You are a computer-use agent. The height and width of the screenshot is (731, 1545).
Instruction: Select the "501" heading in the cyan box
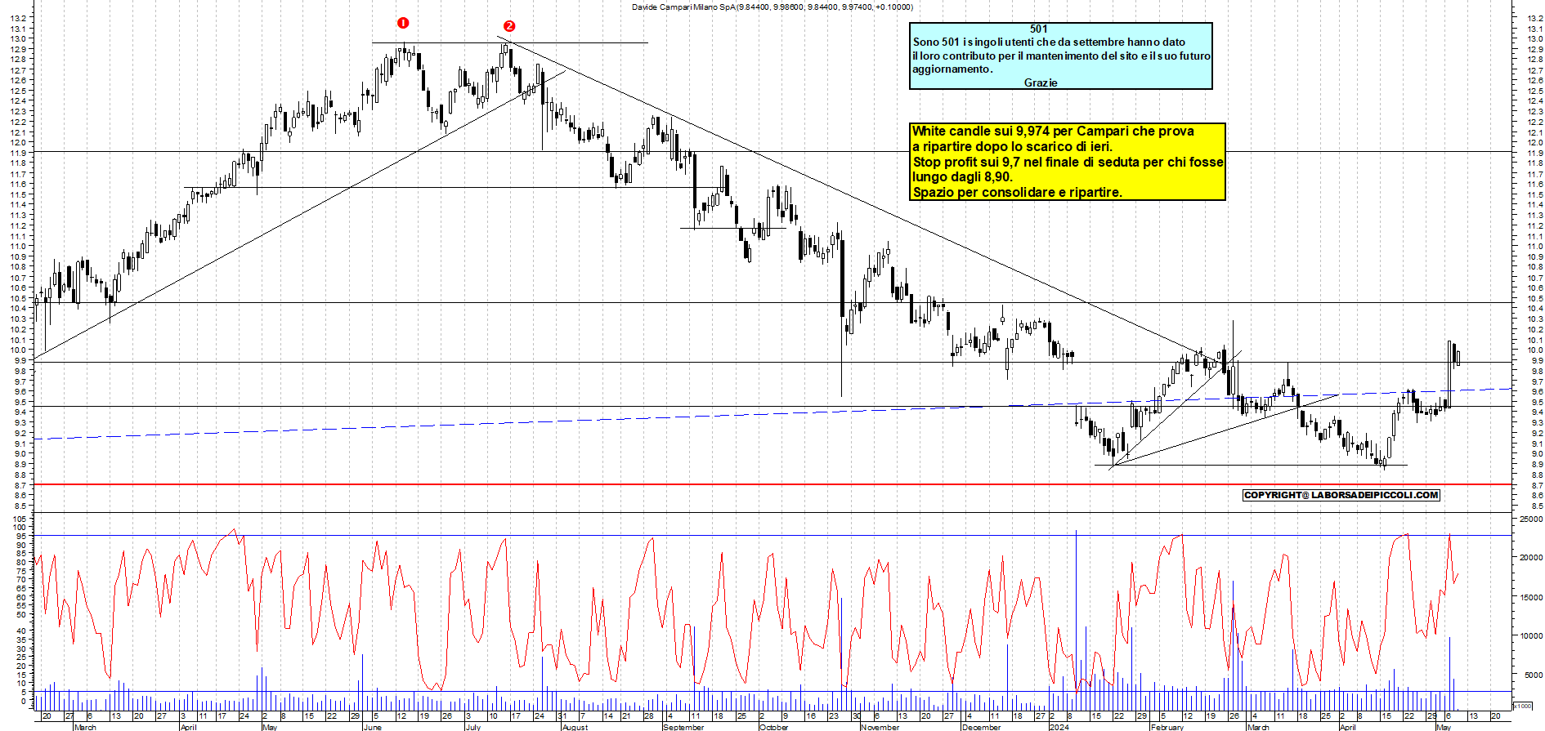[x=1038, y=29]
